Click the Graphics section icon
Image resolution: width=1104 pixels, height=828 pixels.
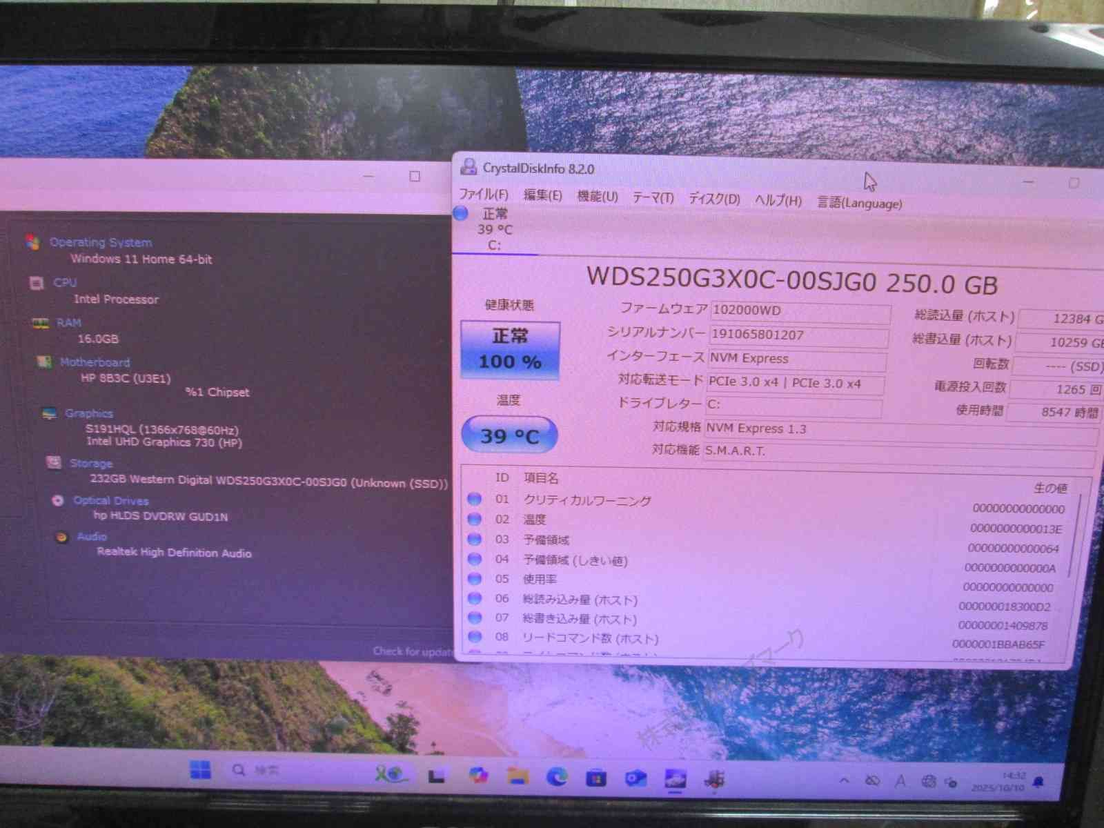(x=48, y=413)
